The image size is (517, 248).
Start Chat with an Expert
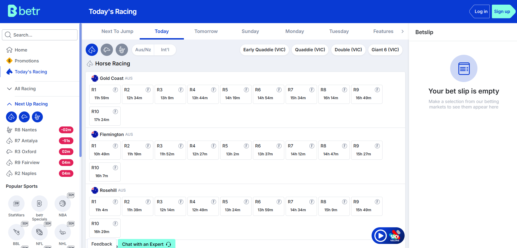point(147,244)
